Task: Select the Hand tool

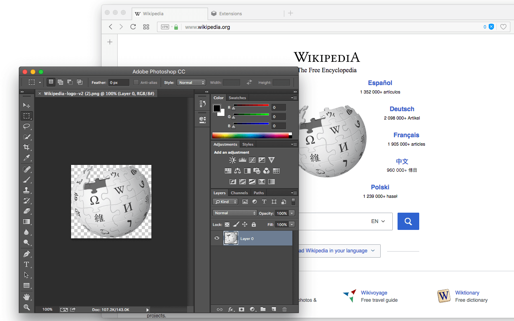Action: point(27,297)
